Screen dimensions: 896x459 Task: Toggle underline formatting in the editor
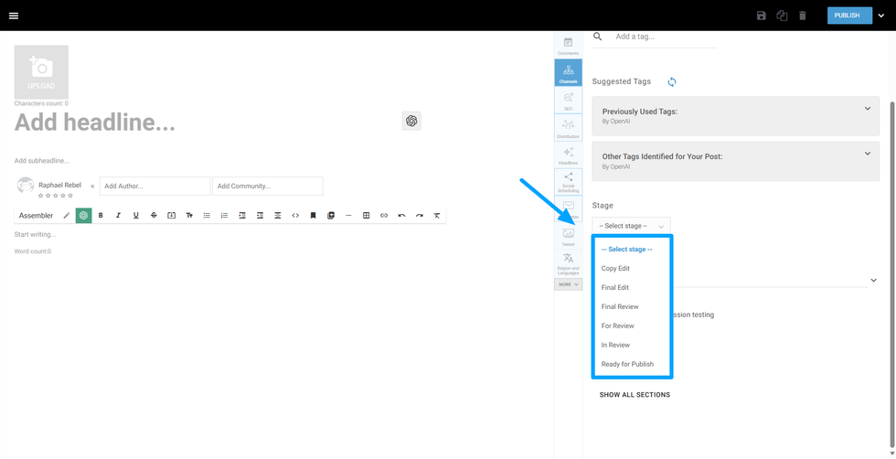[x=136, y=216]
